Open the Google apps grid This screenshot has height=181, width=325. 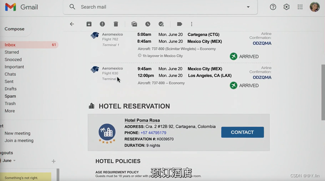300,7
